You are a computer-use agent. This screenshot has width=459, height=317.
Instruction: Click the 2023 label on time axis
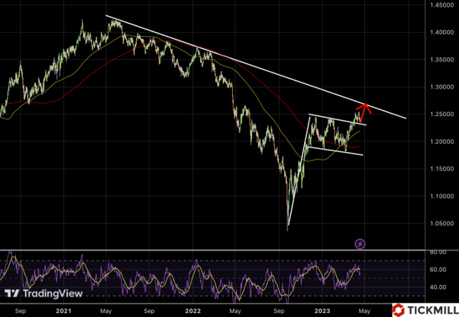[x=322, y=311]
